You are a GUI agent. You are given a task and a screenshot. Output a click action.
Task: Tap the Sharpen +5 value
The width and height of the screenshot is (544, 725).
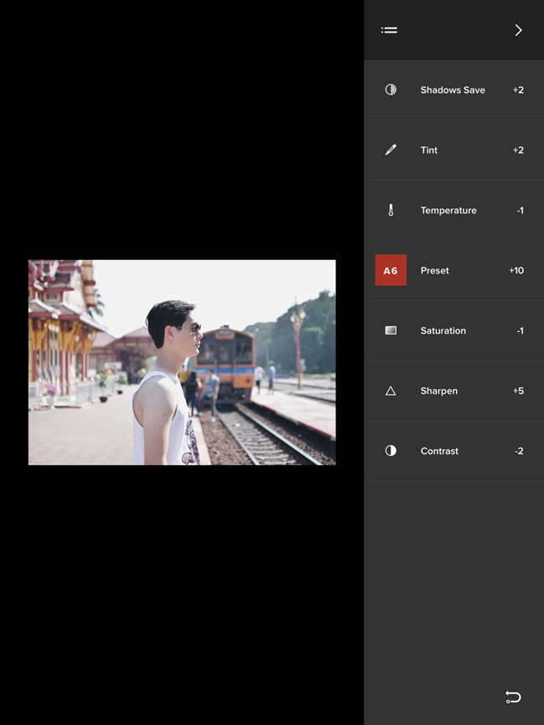518,391
